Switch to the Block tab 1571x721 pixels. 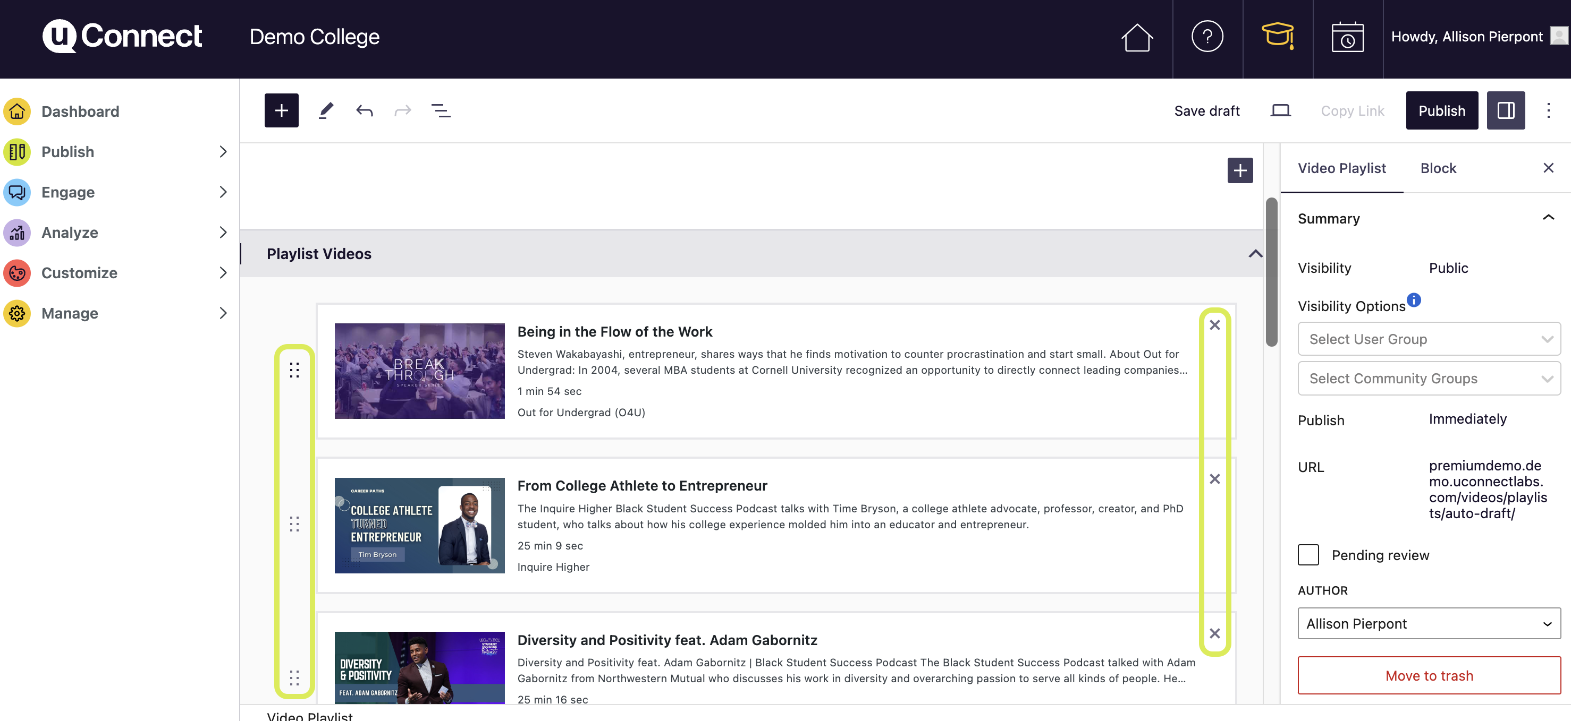coord(1438,168)
